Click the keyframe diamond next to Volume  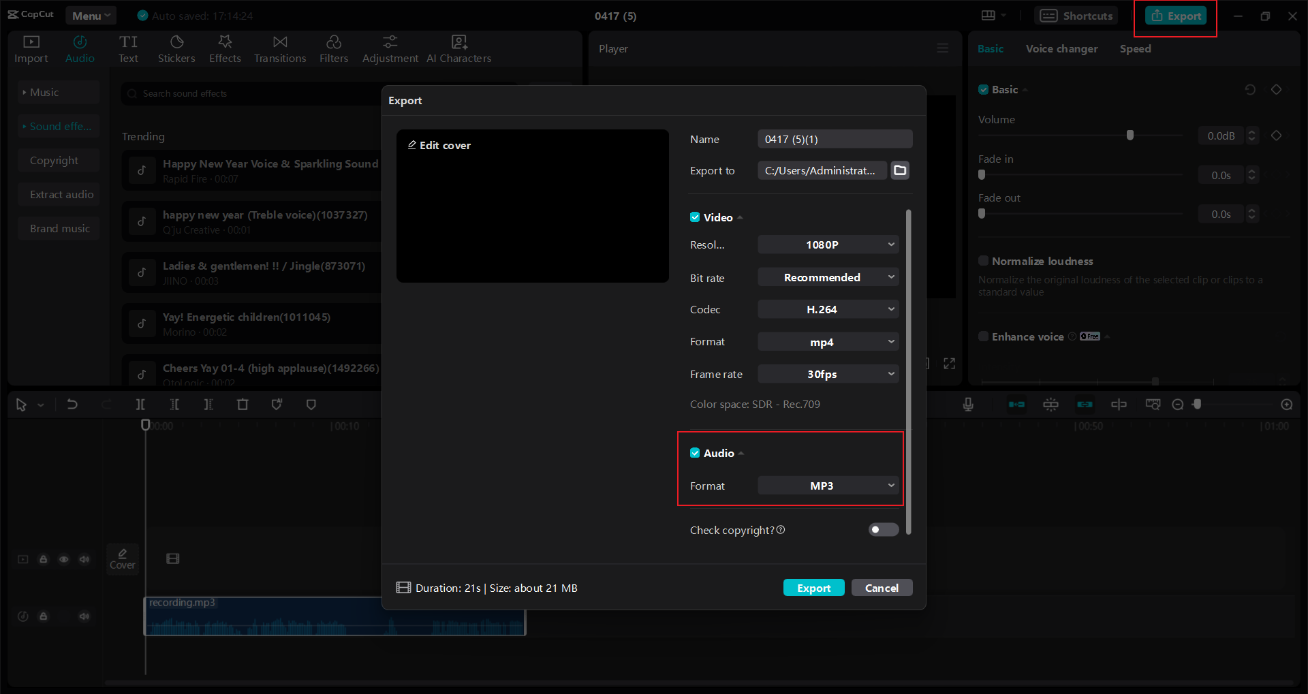[x=1277, y=136]
